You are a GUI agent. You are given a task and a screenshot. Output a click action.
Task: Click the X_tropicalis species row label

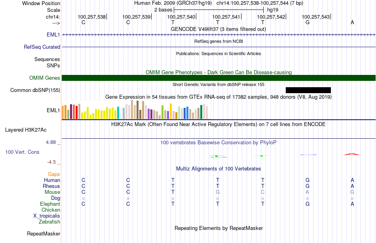pyautogui.click(x=47, y=216)
